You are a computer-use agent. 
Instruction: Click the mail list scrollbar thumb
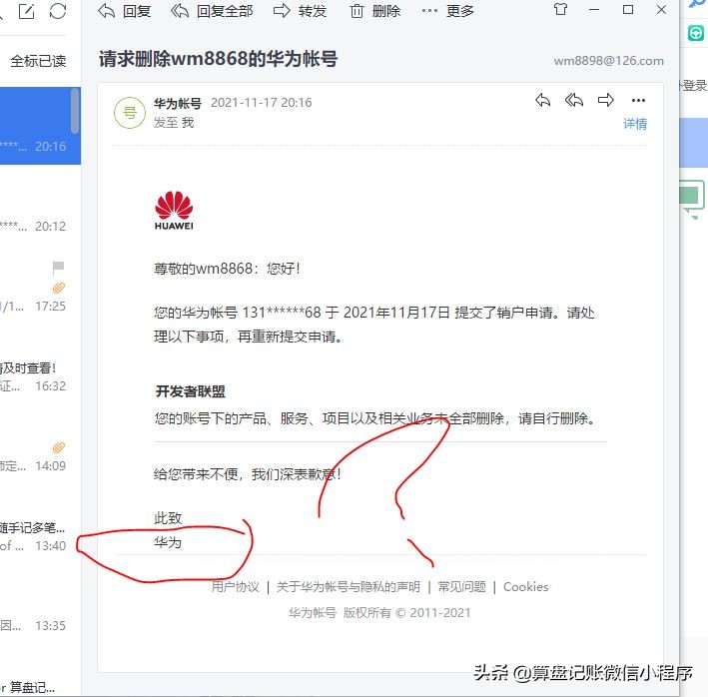tap(75, 111)
